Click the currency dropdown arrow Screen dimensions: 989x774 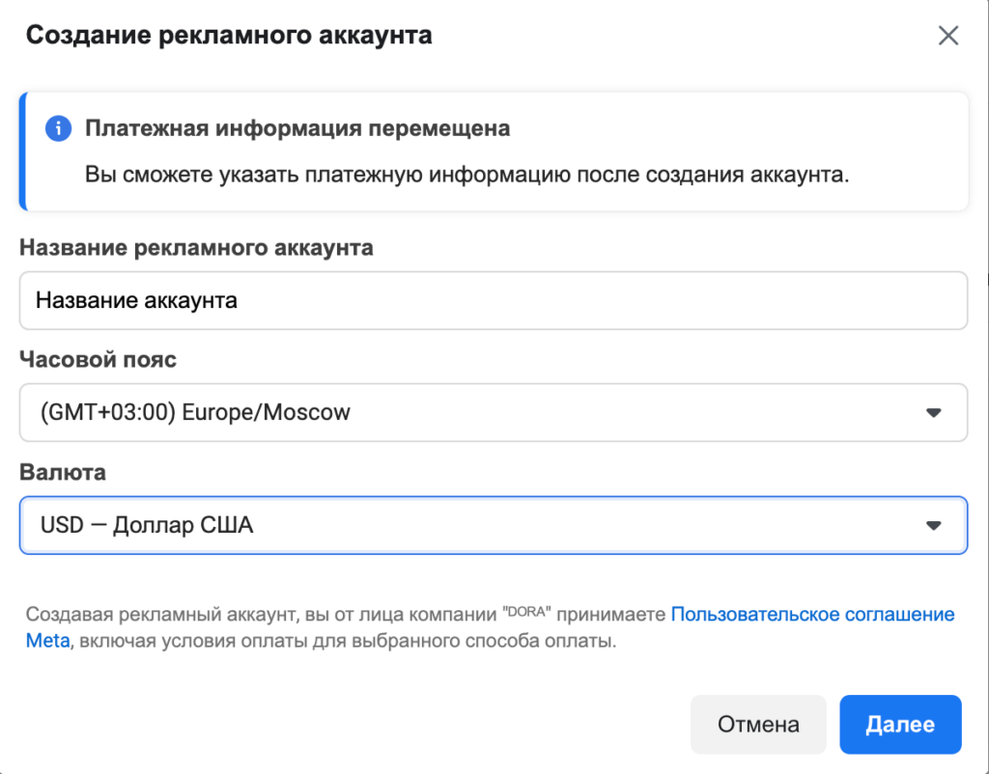pos(933,526)
